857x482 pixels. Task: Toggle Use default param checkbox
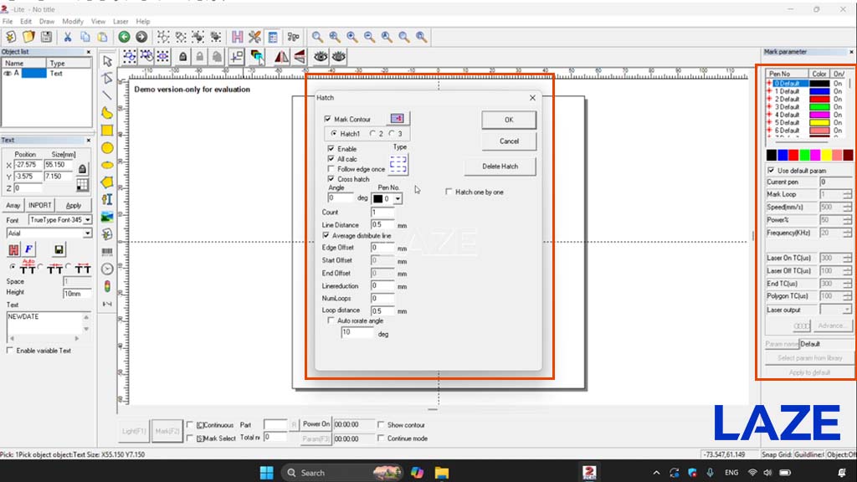pyautogui.click(x=771, y=171)
